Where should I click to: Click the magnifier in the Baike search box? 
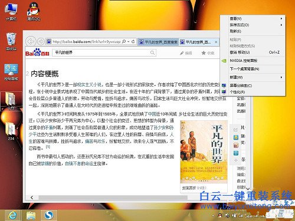tap(152, 52)
